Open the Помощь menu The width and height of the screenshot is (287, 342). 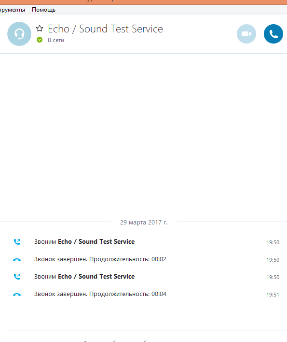click(44, 10)
